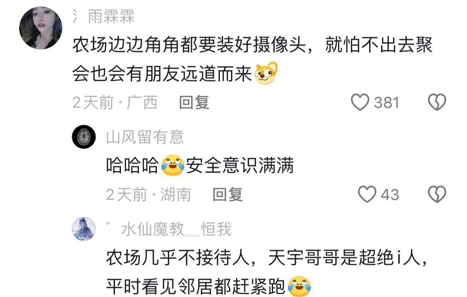
Task: Open username 水仙魔教 恒我 profile link
Action: (x=176, y=229)
